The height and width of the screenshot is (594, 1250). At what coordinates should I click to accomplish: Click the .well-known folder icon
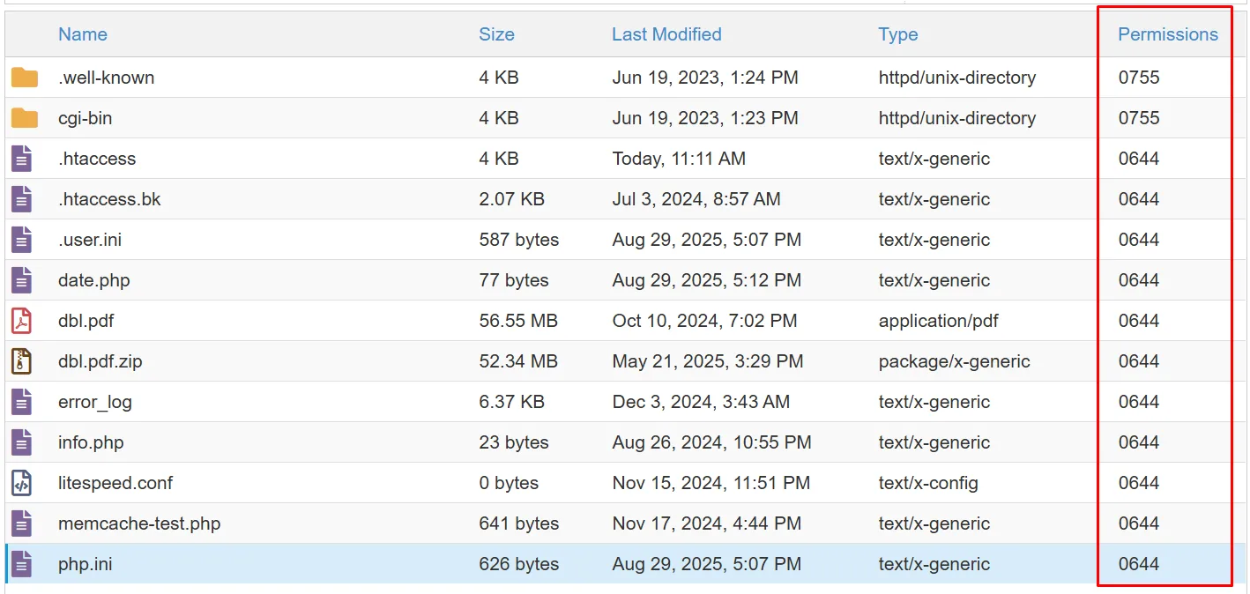pos(25,78)
